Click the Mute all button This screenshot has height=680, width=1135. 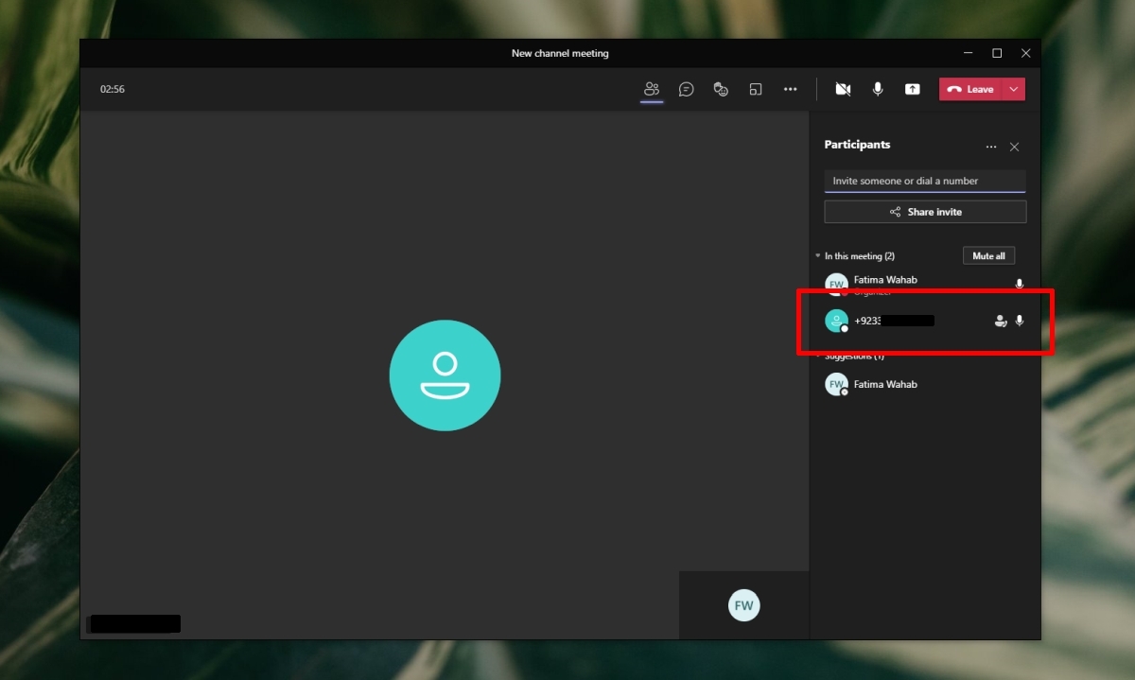(988, 255)
